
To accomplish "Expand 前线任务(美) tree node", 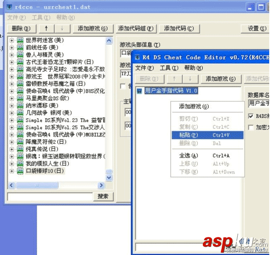I will tap(12, 48).
